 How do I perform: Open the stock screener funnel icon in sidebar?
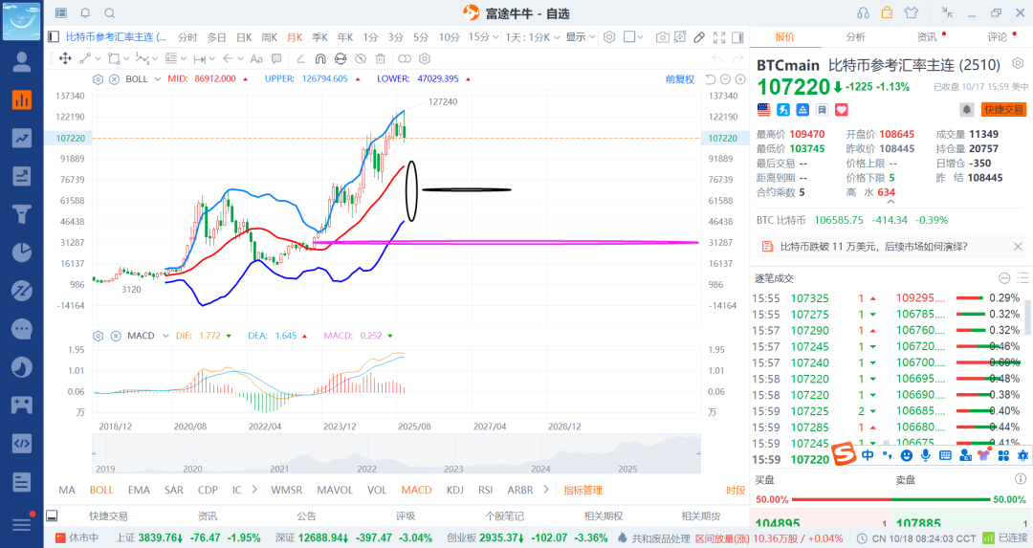pyautogui.click(x=22, y=214)
